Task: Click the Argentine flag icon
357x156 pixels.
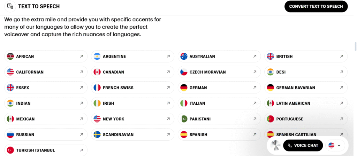Action: 97,56
